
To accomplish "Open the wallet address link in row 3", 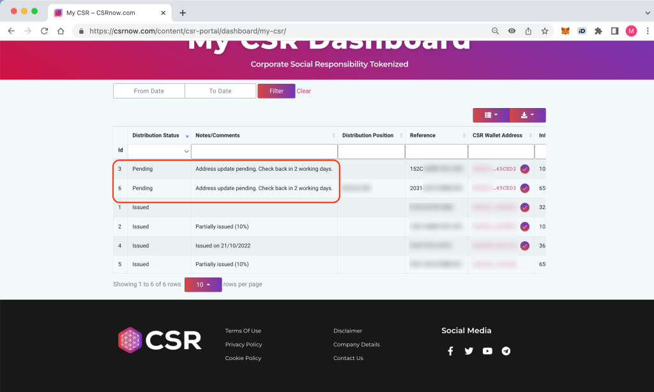I will [494, 169].
